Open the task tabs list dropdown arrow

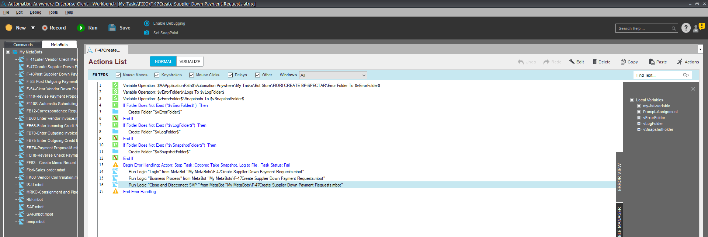700,49
